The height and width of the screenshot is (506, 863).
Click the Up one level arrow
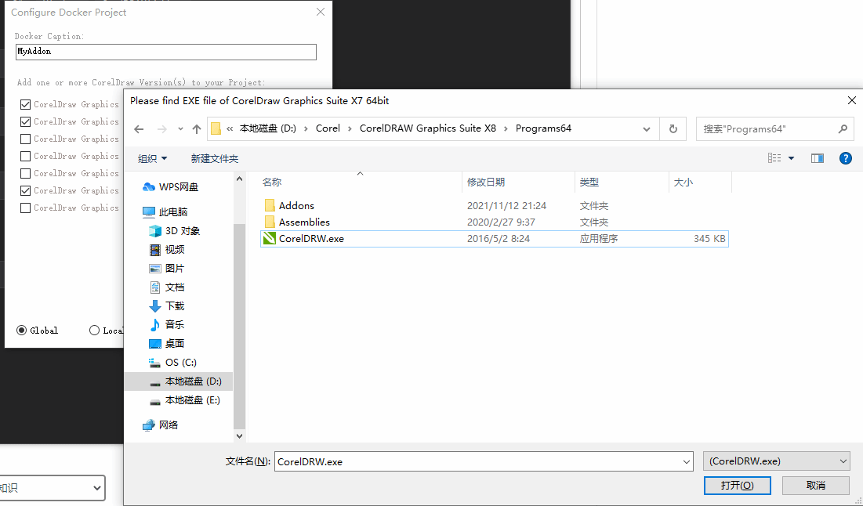pyautogui.click(x=197, y=129)
